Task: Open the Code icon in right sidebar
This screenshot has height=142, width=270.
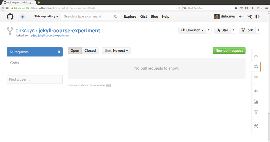Action: coord(256,56)
